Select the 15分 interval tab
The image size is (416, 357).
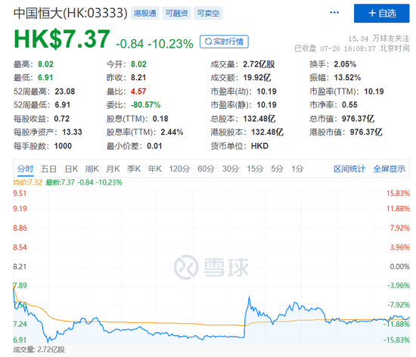(x=255, y=169)
